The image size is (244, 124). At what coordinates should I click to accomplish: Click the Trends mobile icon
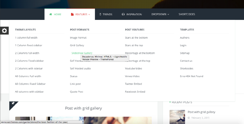[100, 14]
